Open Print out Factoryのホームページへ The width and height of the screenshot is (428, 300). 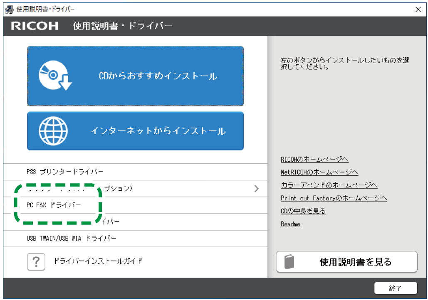pyautogui.click(x=333, y=198)
